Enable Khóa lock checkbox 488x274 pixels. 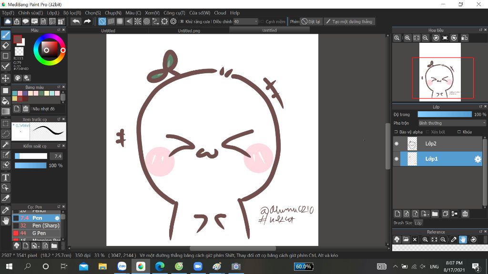tap(459, 132)
